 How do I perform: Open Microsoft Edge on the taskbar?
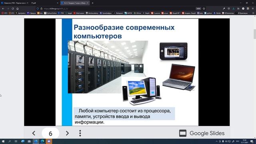click(42, 141)
